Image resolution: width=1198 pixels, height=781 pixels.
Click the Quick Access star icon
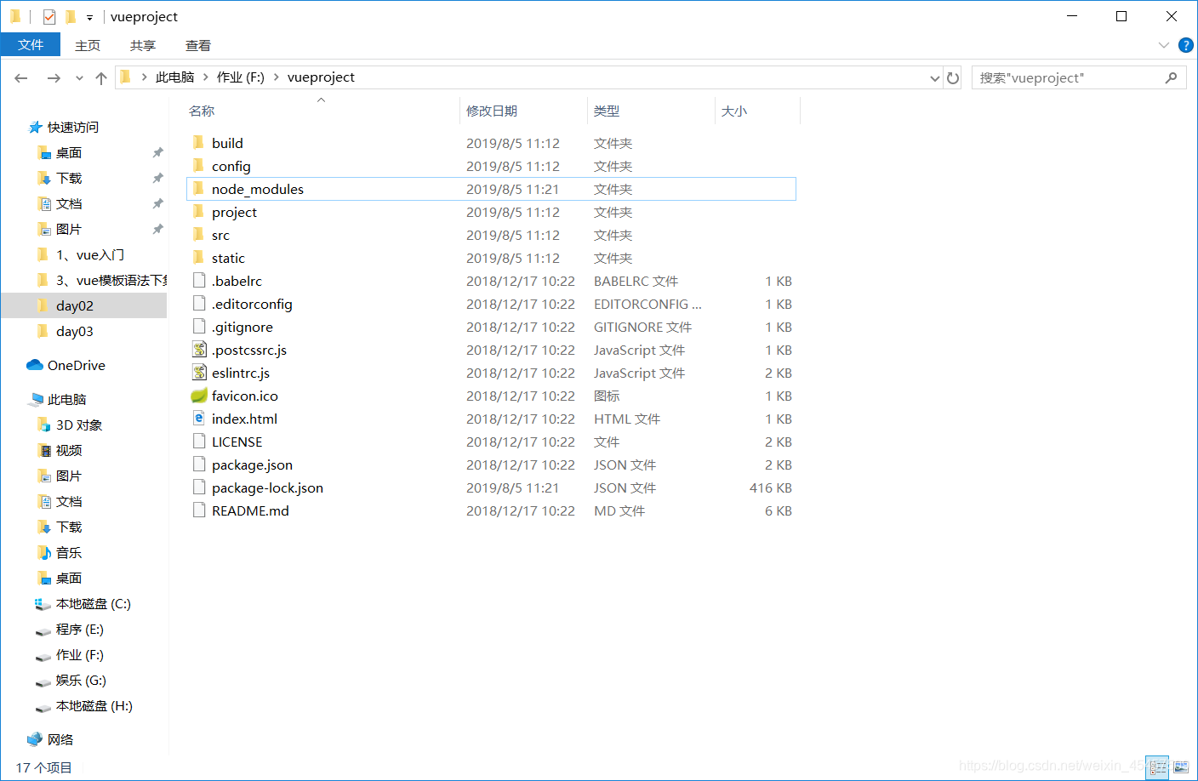(x=35, y=127)
